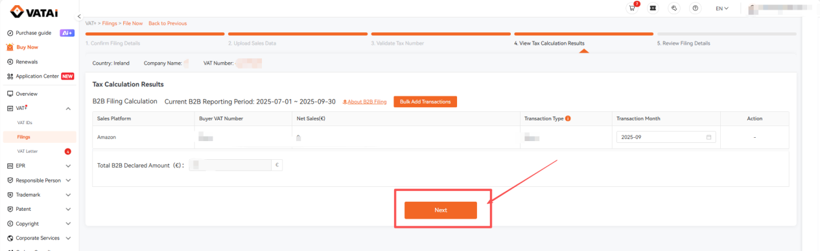Click the Current B2B Reporting Period text
This screenshot has height=251, width=820.
tap(250, 102)
